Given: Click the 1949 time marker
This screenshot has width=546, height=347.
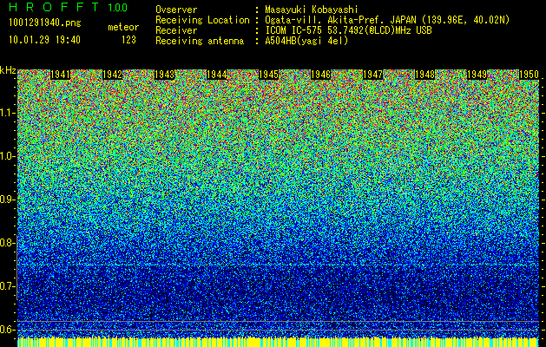Looking at the screenshot, I should point(477,75).
